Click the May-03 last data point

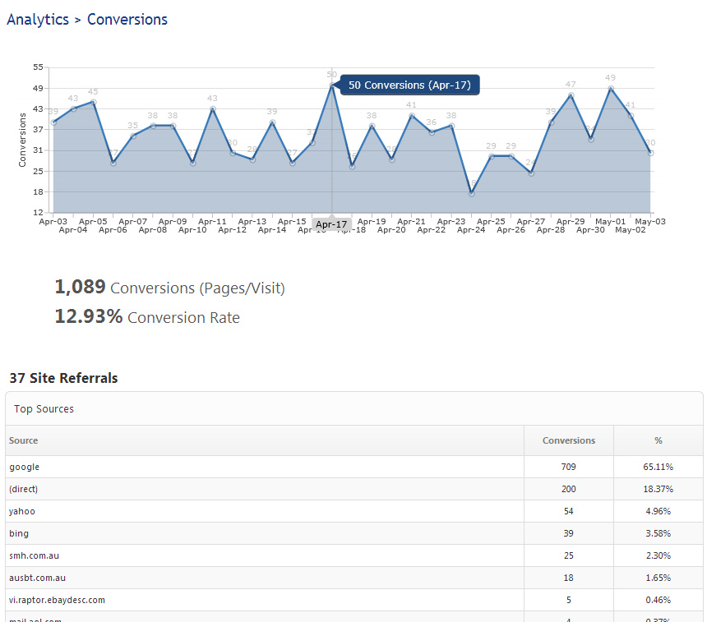(x=650, y=153)
